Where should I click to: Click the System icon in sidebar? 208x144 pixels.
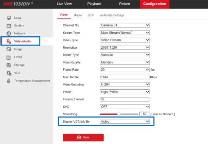pyautogui.click(x=9, y=26)
